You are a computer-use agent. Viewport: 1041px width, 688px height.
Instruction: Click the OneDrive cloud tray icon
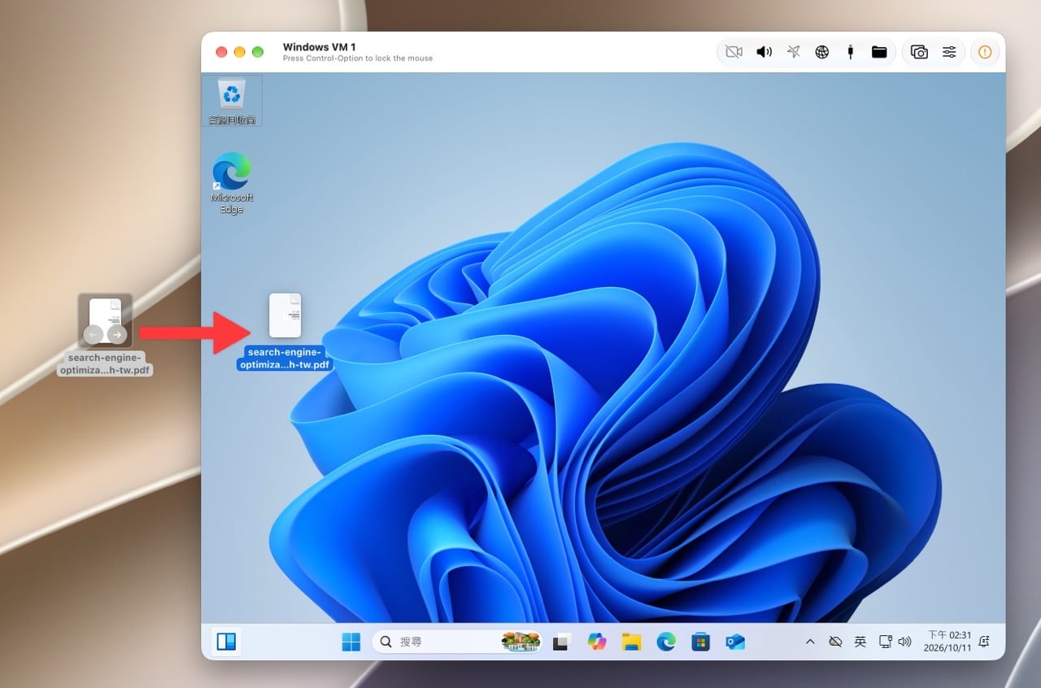point(834,642)
